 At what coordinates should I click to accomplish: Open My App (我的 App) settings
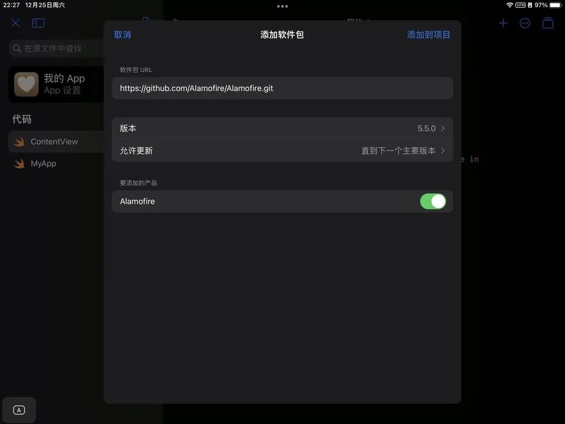(x=56, y=84)
